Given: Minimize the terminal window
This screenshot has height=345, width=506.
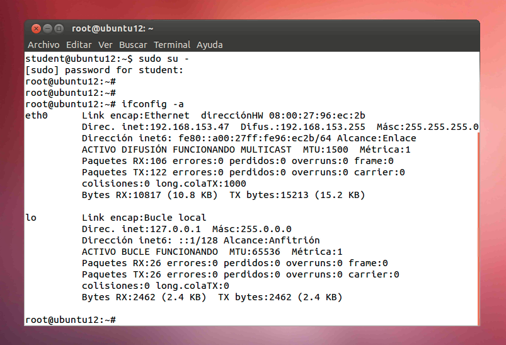Looking at the screenshot, I should (x=47, y=28).
